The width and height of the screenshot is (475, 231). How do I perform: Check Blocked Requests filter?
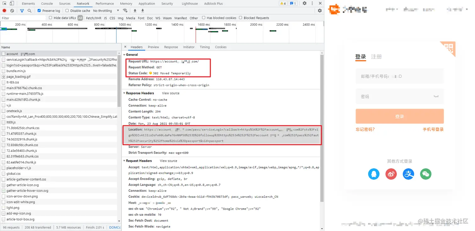(x=241, y=18)
